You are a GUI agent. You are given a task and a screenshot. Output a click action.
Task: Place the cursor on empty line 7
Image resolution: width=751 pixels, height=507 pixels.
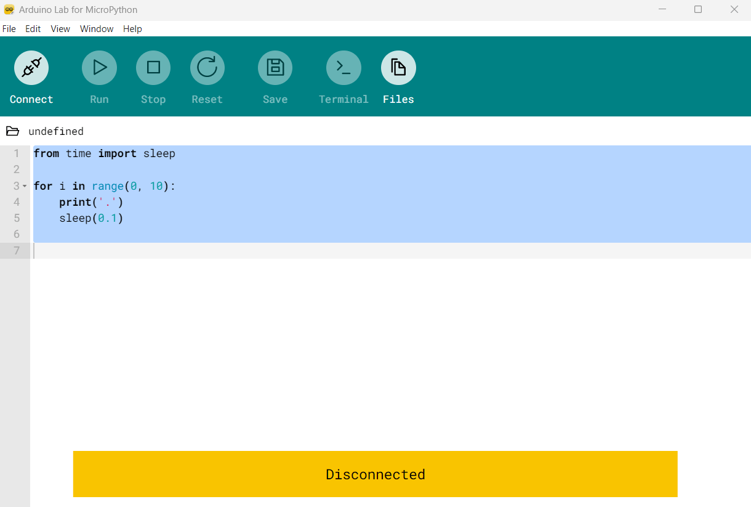coord(391,251)
